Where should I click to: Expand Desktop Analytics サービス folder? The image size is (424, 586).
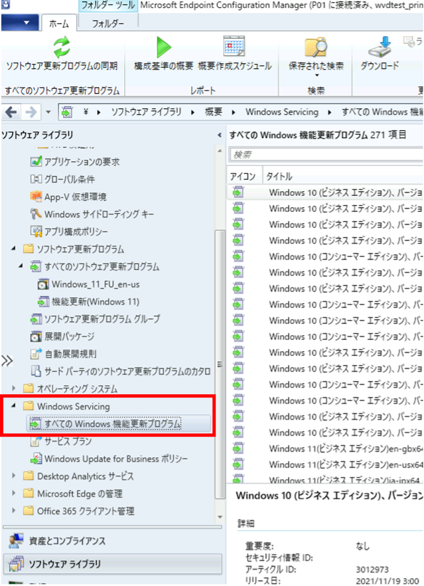pos(14,476)
